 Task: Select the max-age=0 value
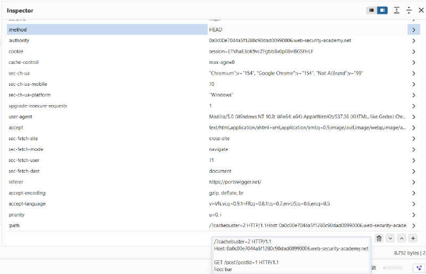pyautogui.click(x=222, y=62)
